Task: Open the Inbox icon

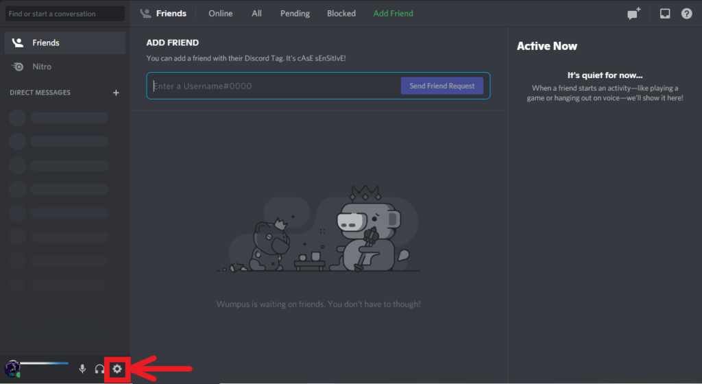Action: coord(665,14)
